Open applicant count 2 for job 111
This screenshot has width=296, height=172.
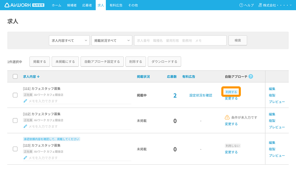click(x=175, y=95)
